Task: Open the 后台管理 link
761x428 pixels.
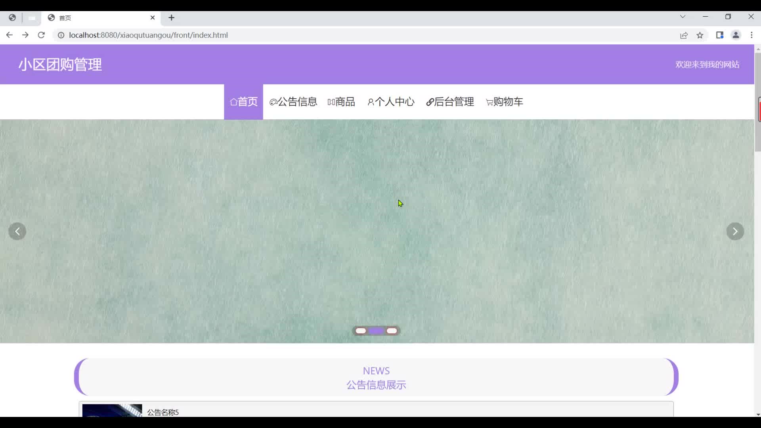Action: pyautogui.click(x=450, y=102)
